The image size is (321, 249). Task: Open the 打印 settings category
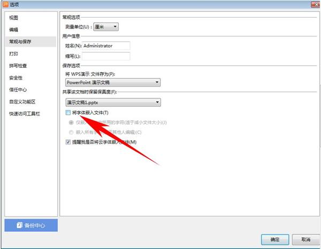point(13,54)
